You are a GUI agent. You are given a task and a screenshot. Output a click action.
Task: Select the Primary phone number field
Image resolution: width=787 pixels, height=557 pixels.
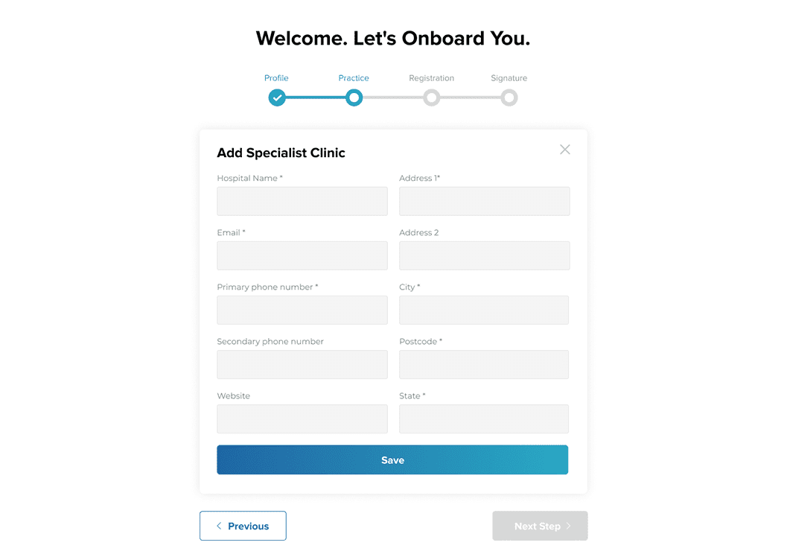[302, 310]
